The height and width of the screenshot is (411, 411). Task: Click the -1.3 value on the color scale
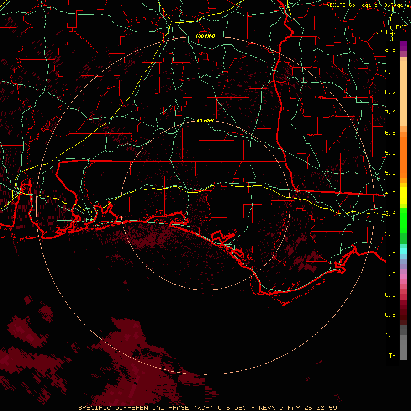pyautogui.click(x=389, y=335)
